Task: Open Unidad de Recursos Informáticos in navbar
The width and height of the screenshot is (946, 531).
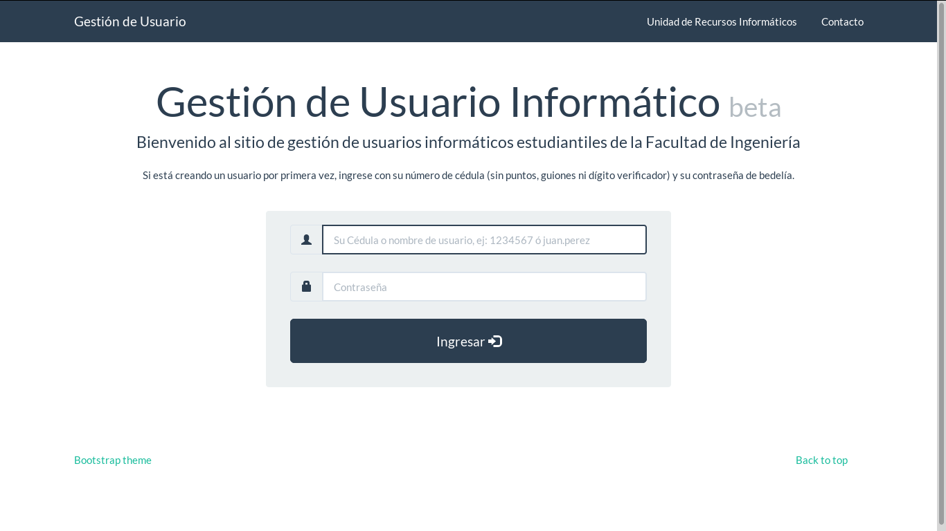Action: point(722,21)
